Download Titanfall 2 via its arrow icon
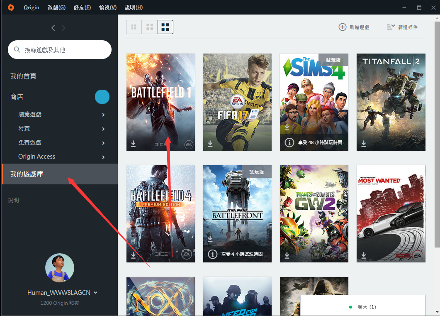The width and height of the screenshot is (440, 316). [364, 144]
